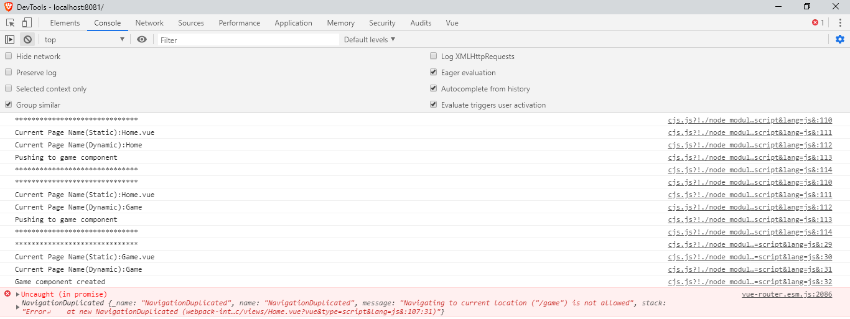Open the Default levels dropdown
The width and height of the screenshot is (850, 319).
click(x=370, y=40)
